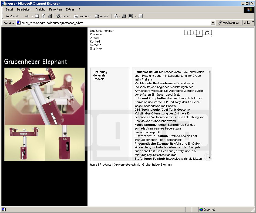The image size is (256, 213).
Task: Click the forward arrow button
Action: click(x=27, y=16)
